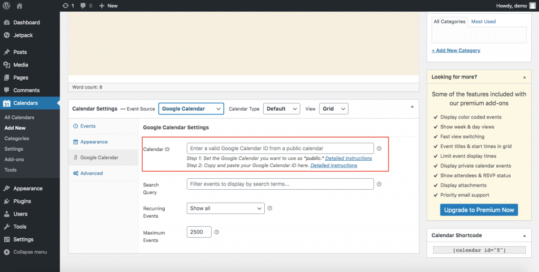Click the Comments bubble icon in sidebar
The image size is (539, 272).
pyautogui.click(x=6, y=90)
